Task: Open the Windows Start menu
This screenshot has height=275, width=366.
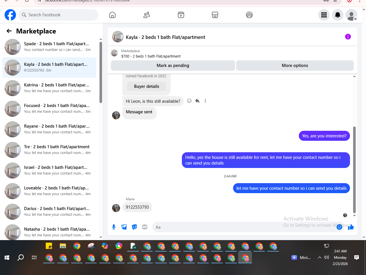Action: click(7, 258)
